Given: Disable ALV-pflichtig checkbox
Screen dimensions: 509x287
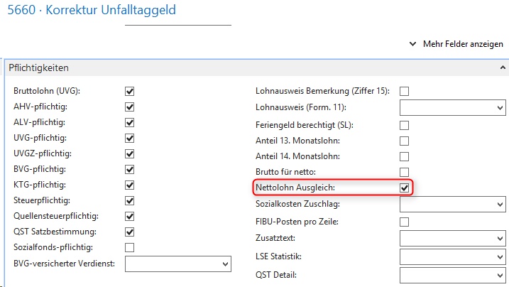Looking at the screenshot, I should (x=130, y=122).
